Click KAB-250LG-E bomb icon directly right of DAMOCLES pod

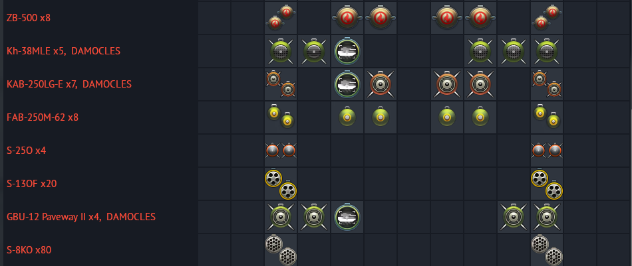[380, 84]
